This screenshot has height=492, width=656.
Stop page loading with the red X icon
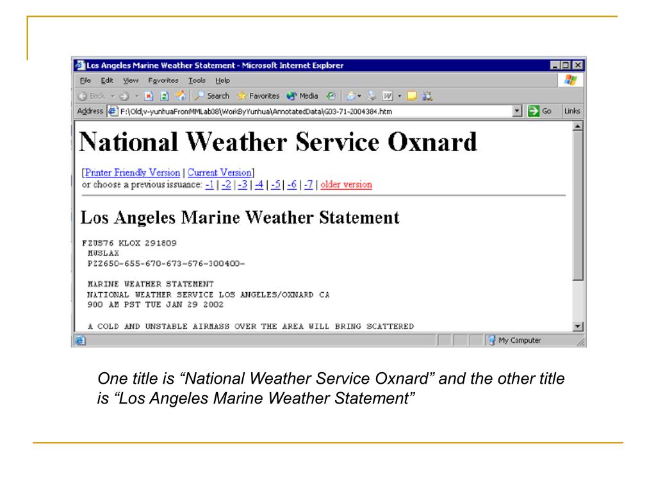[x=149, y=96]
